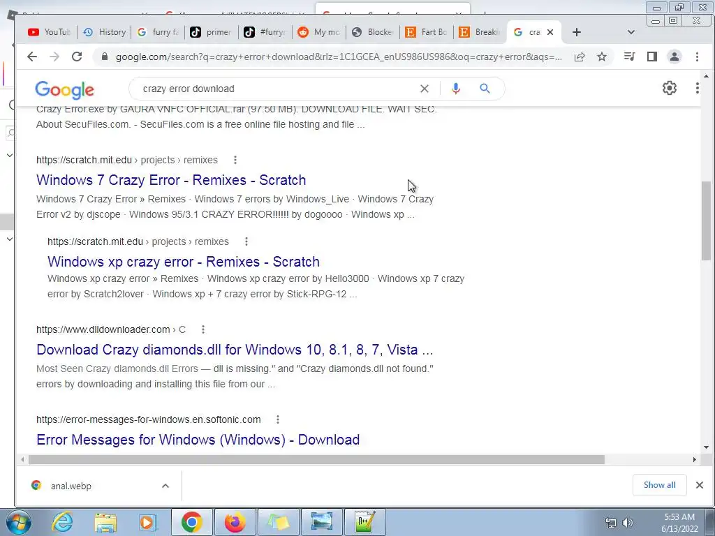Click the forward navigation arrow

click(54, 57)
